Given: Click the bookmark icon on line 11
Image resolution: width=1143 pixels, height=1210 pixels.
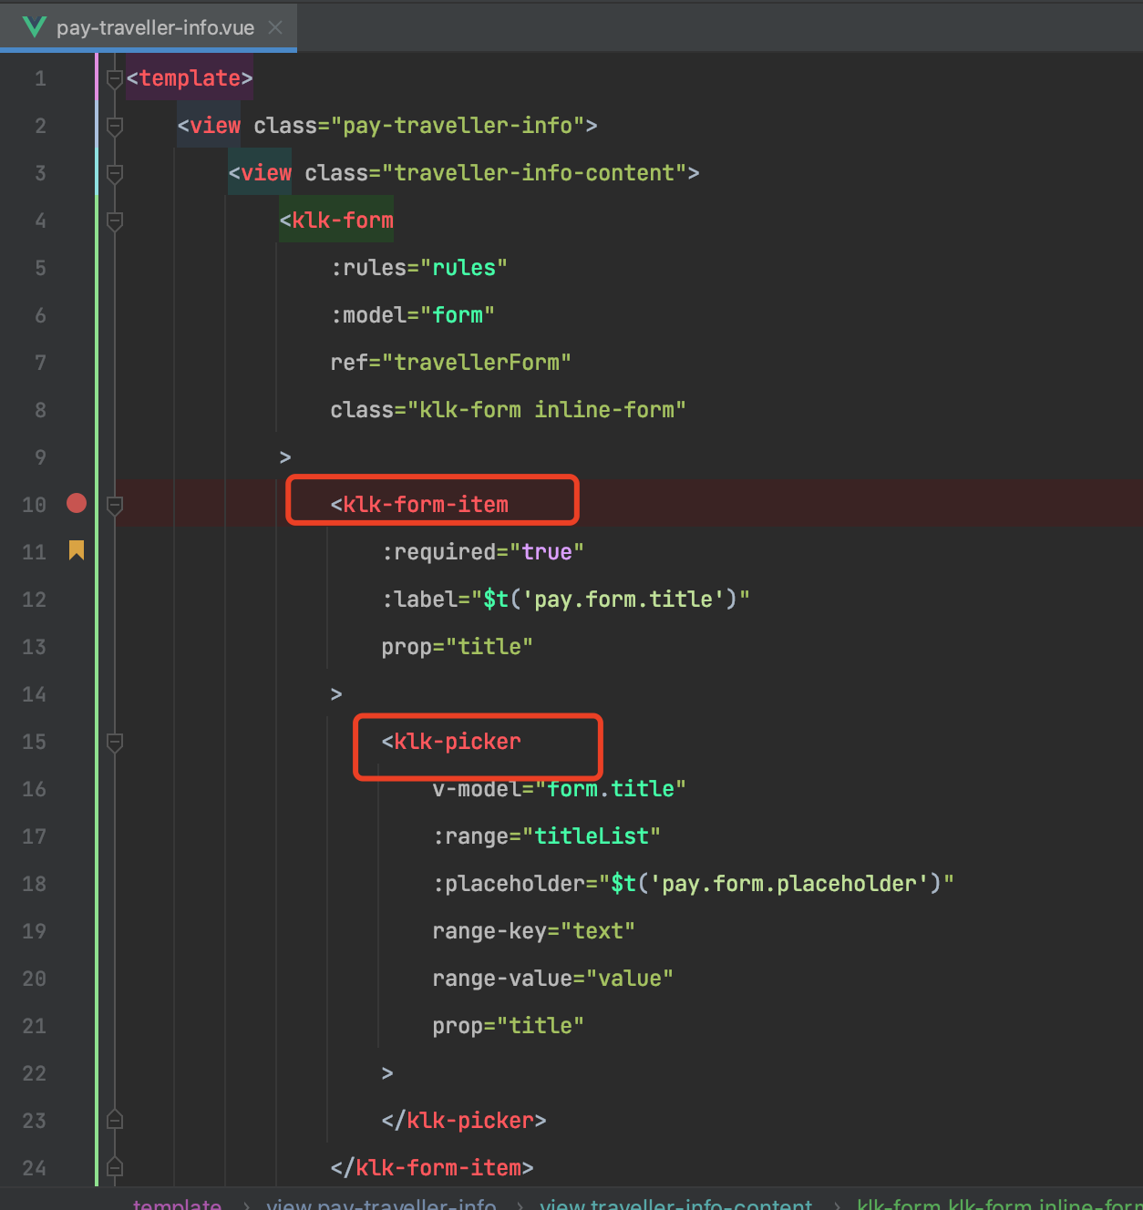Looking at the screenshot, I should 77,550.
